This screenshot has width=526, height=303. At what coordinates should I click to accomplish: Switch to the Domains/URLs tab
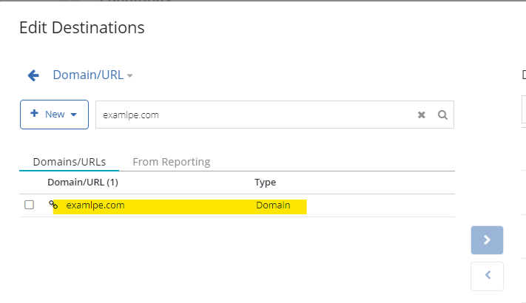(70, 161)
